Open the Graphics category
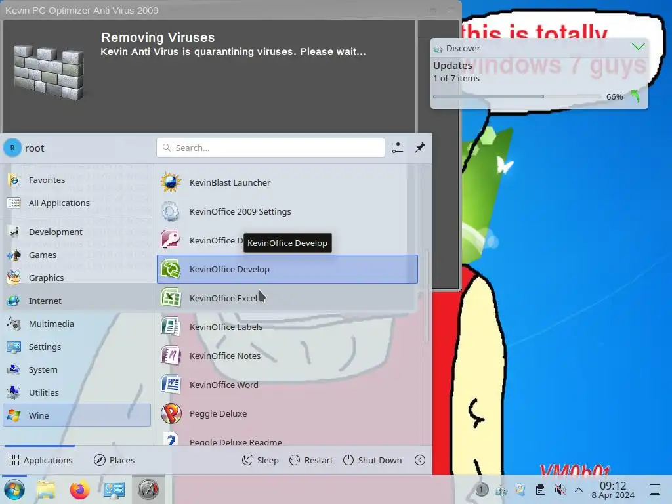Image resolution: width=672 pixels, height=504 pixels. [x=77, y=278]
